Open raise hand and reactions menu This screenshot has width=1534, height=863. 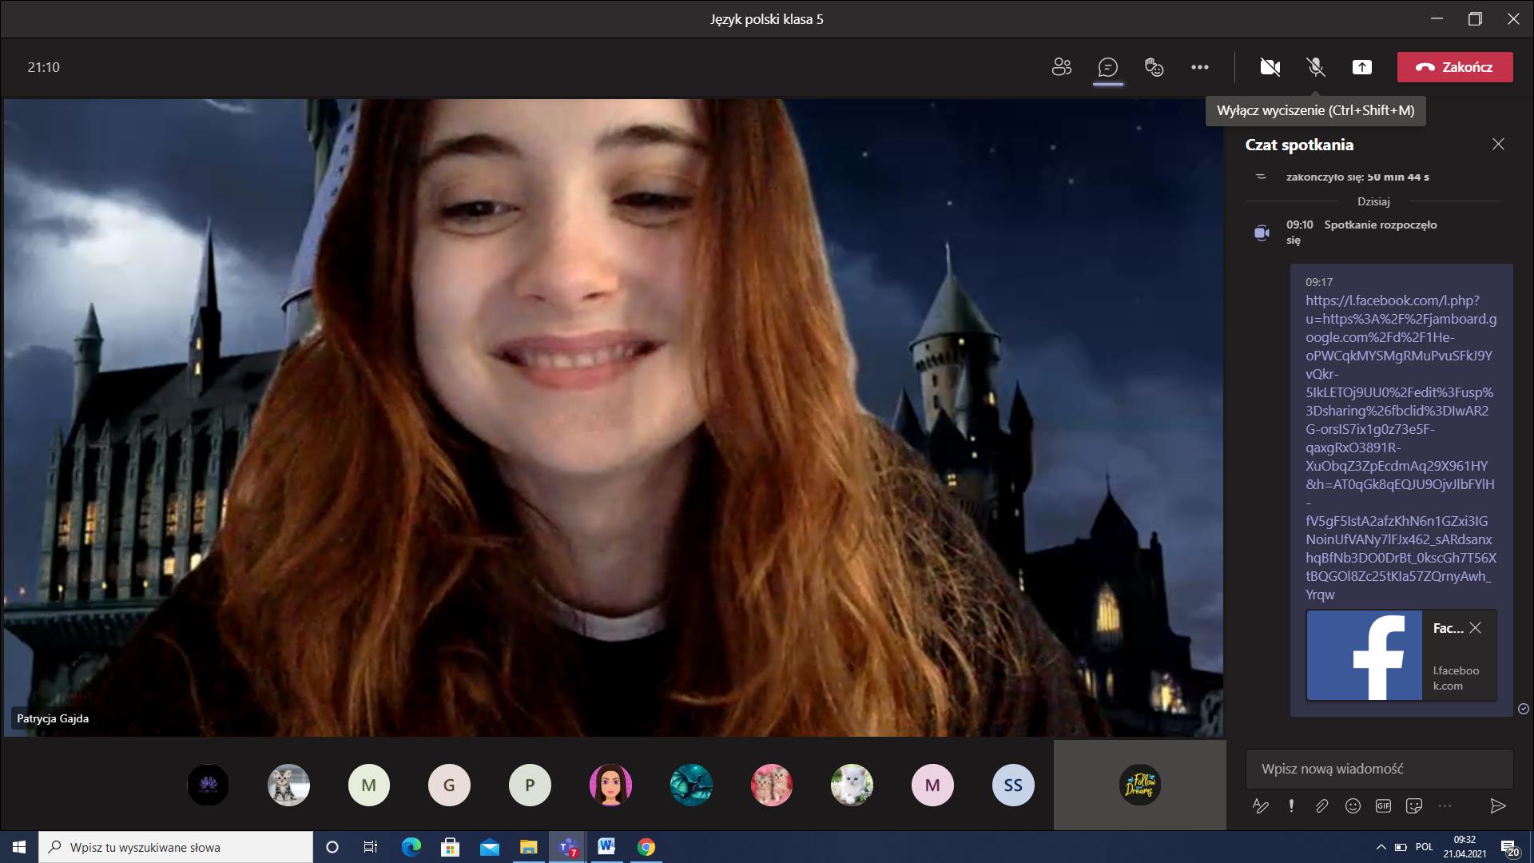tap(1154, 67)
